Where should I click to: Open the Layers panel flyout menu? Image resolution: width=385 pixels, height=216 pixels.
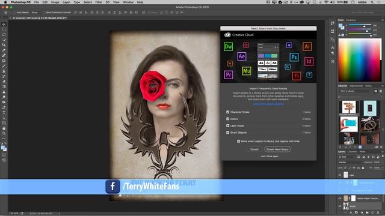pyautogui.click(x=383, y=152)
